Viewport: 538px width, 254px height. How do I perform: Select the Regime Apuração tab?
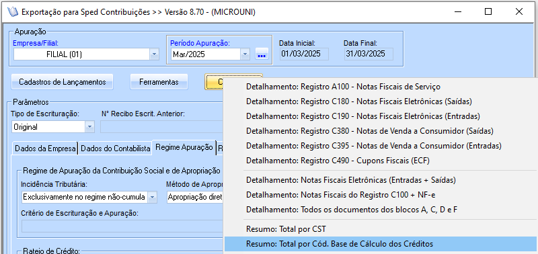pos(184,147)
